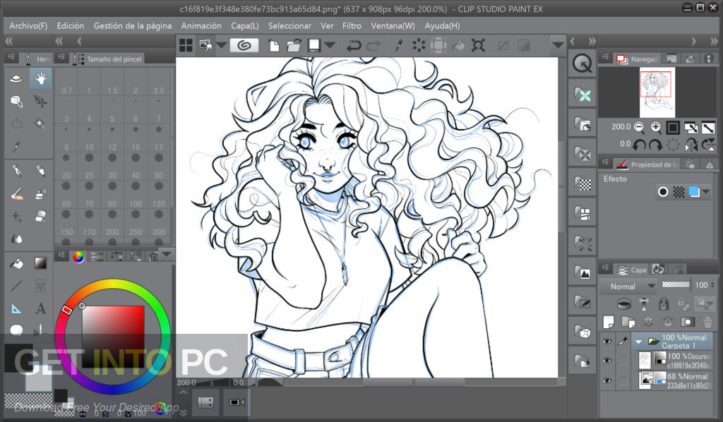The image size is (723, 422).
Task: Click the Undo arrow in the top toolbar
Action: tap(353, 44)
